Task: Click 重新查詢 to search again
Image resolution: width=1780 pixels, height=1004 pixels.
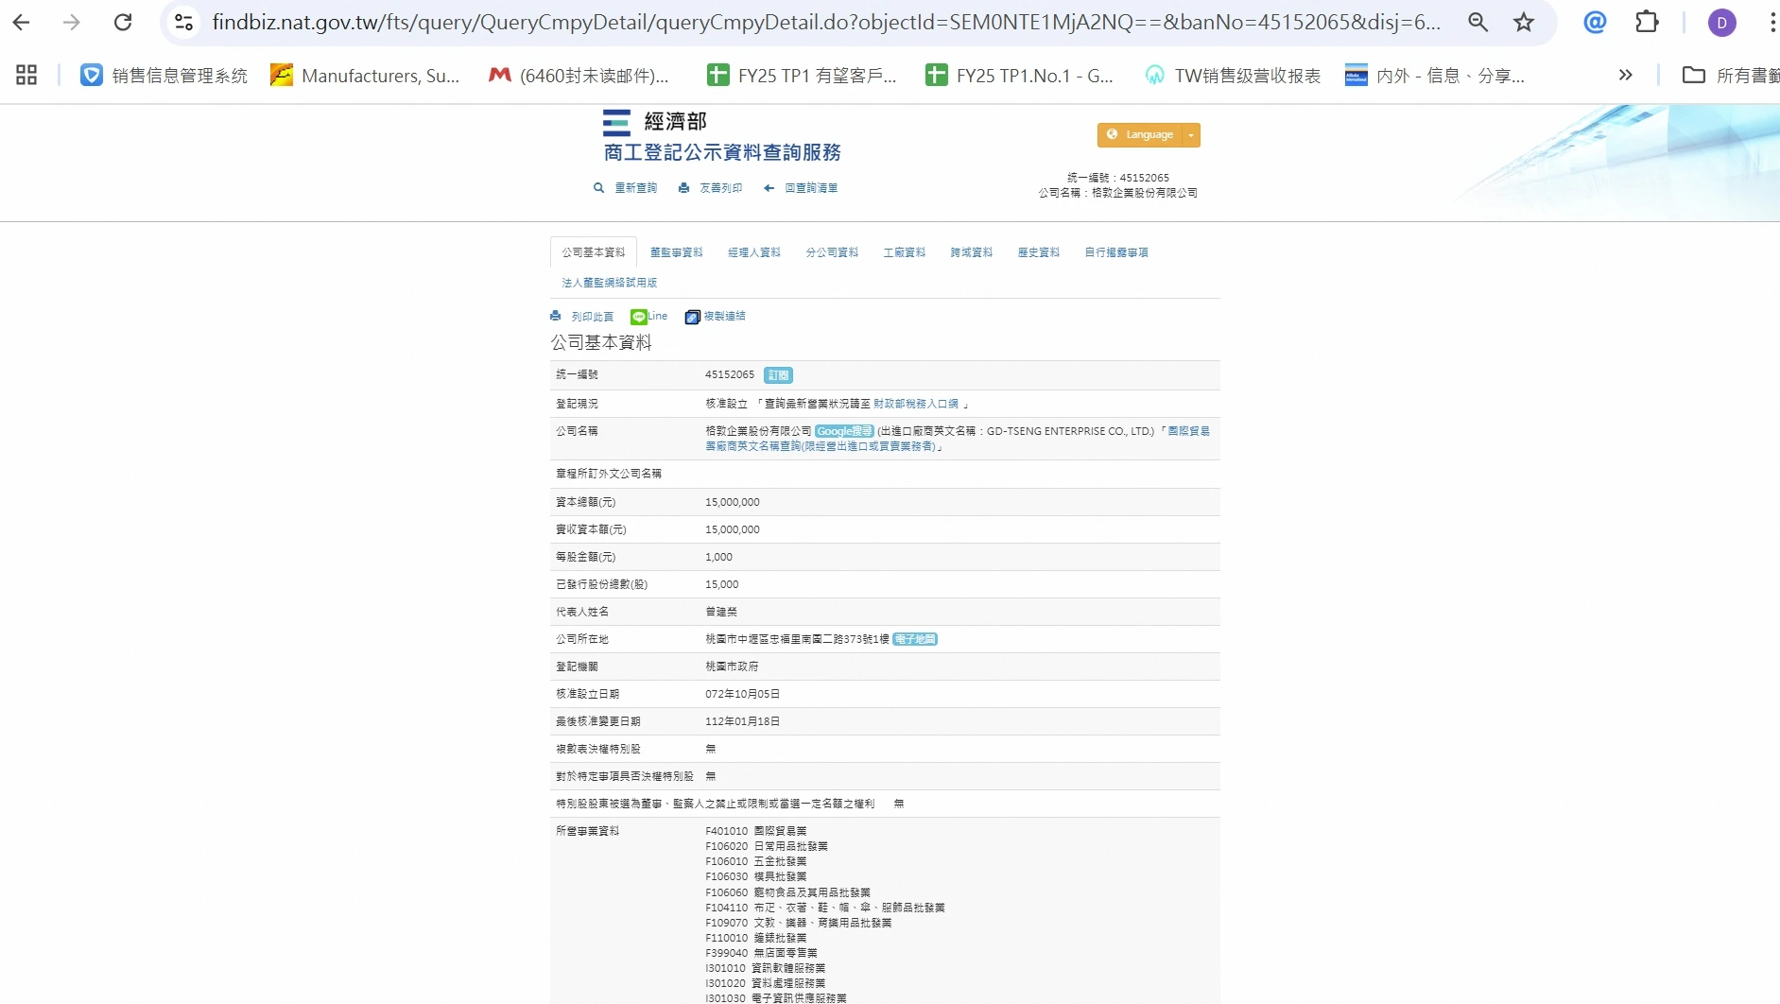Action: (625, 188)
